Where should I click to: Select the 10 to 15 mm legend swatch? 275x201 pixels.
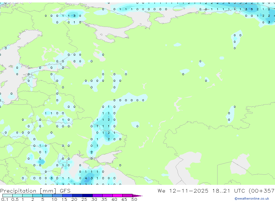point(57,196)
